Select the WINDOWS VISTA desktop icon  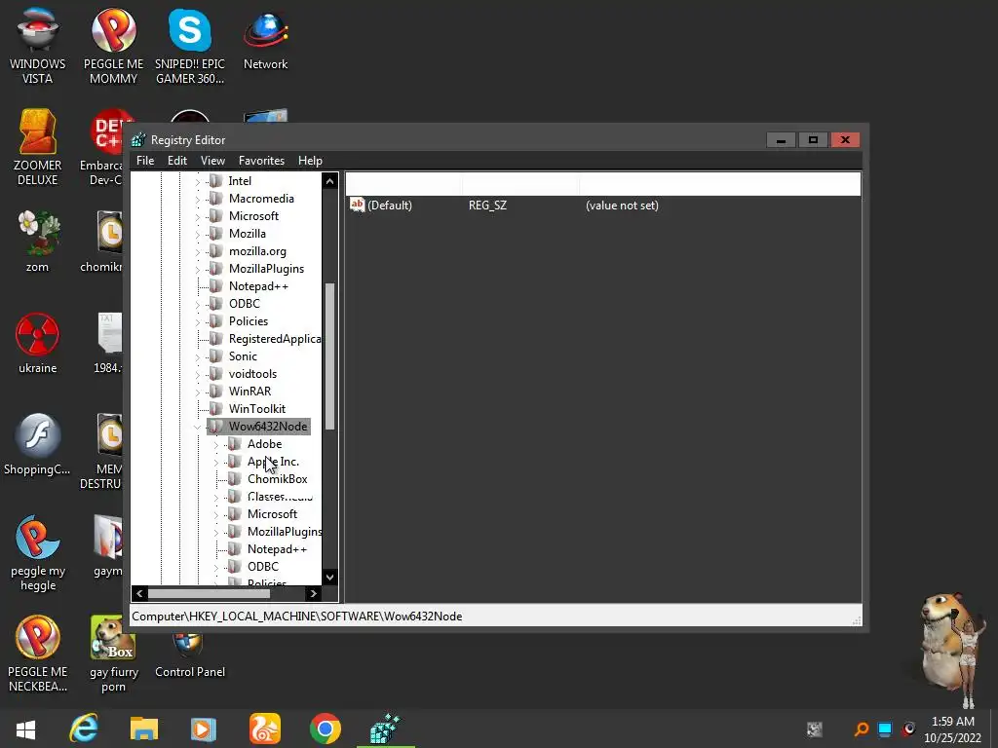pos(38,46)
